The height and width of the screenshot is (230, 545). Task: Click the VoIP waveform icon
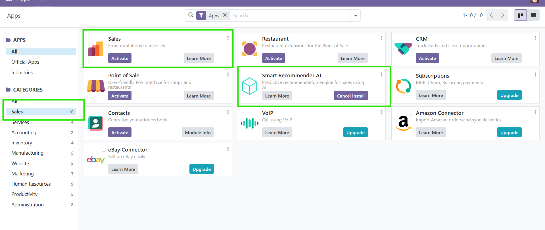coord(249,123)
